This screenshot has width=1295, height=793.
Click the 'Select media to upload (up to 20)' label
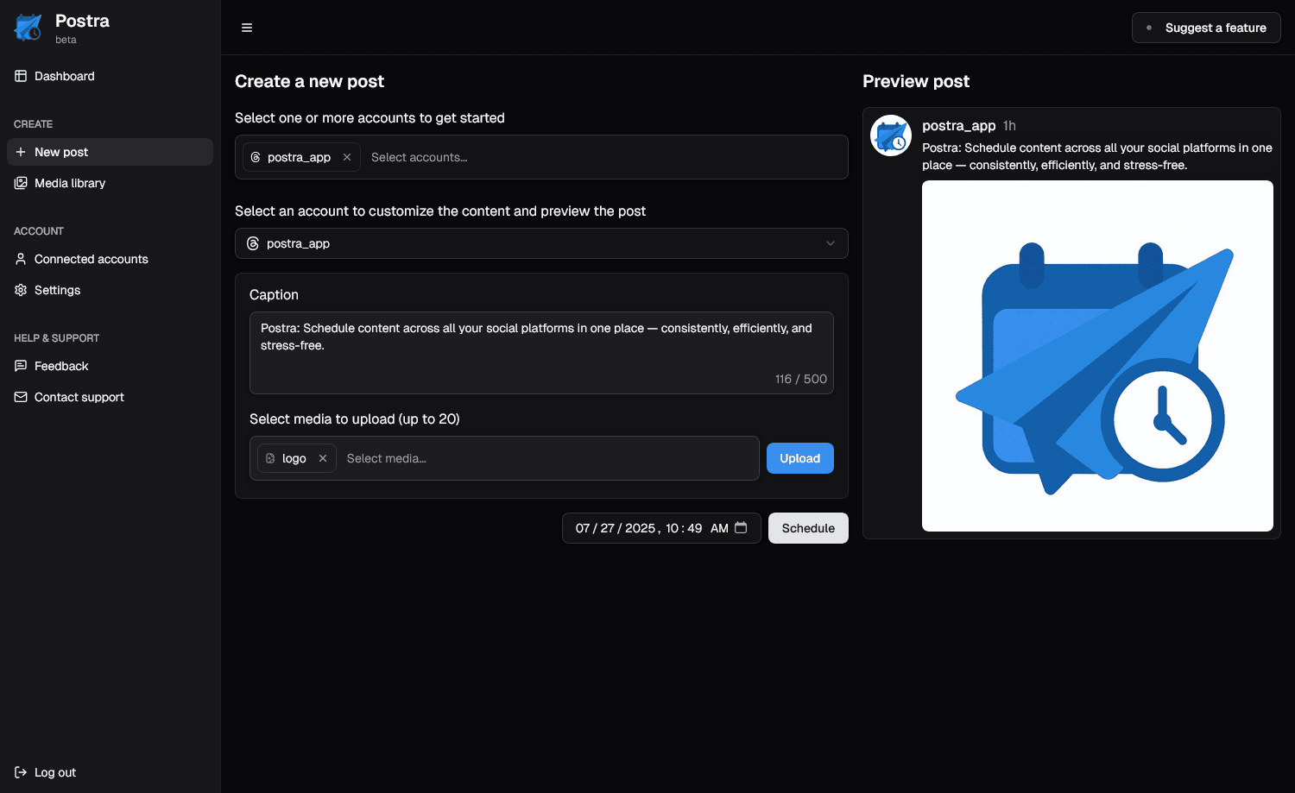coord(355,419)
